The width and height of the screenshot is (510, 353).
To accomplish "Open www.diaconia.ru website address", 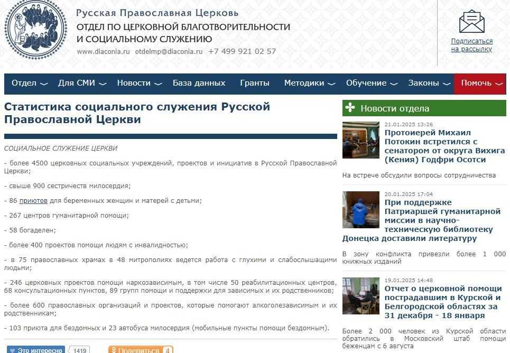I will coord(103,51).
